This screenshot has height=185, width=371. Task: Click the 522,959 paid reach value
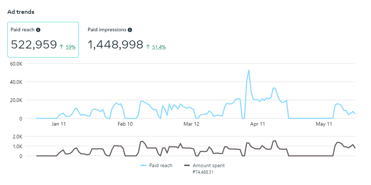pyautogui.click(x=34, y=45)
